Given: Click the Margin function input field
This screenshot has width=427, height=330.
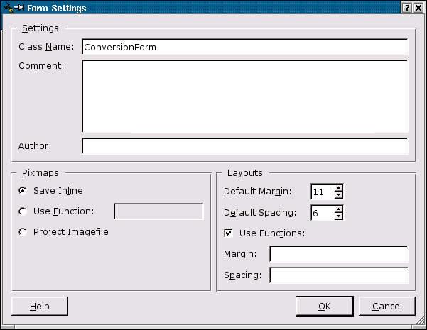Looking at the screenshot, I should 338,254.
